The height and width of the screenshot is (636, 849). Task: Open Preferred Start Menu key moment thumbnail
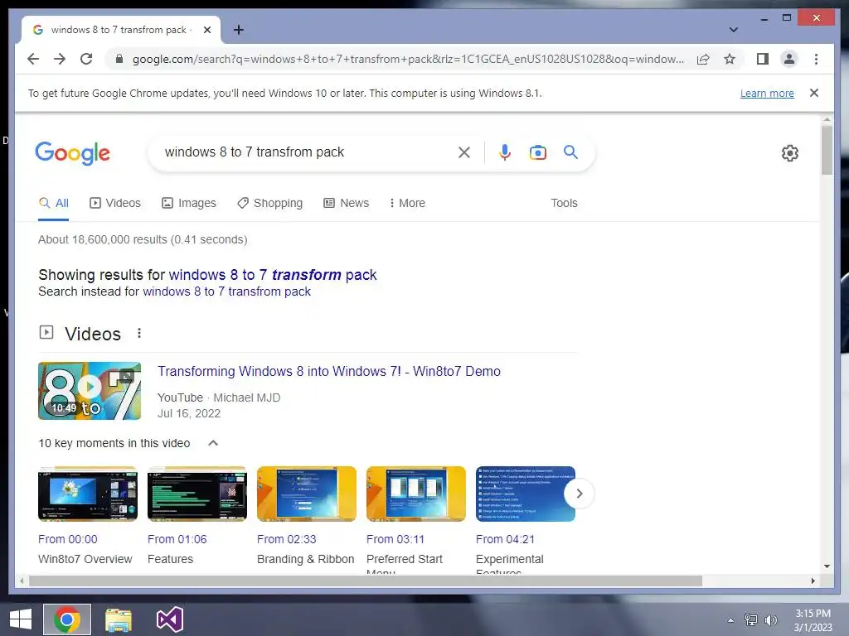[x=416, y=494]
